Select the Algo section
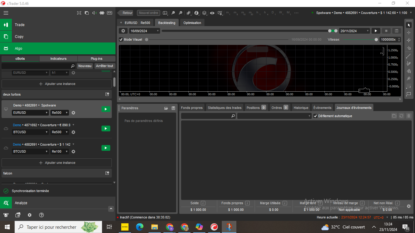The height and width of the screenshot is (233, 415). pos(58,48)
